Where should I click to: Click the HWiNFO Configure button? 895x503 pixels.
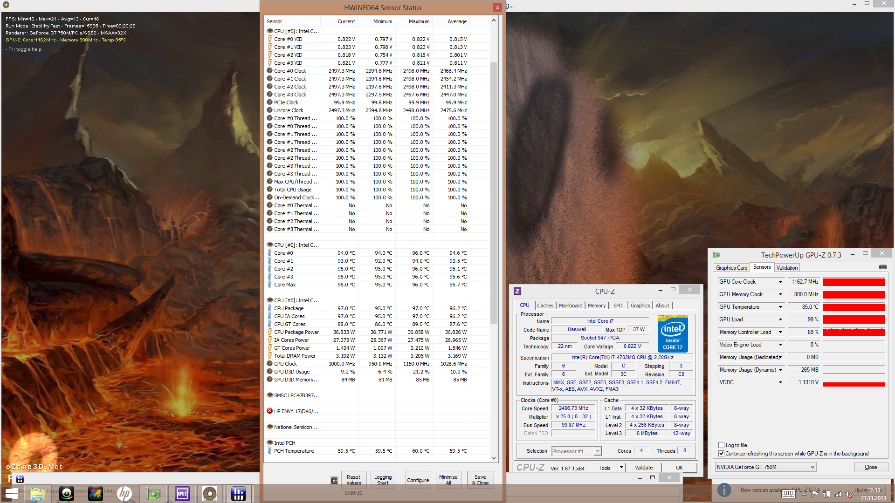coord(418,480)
